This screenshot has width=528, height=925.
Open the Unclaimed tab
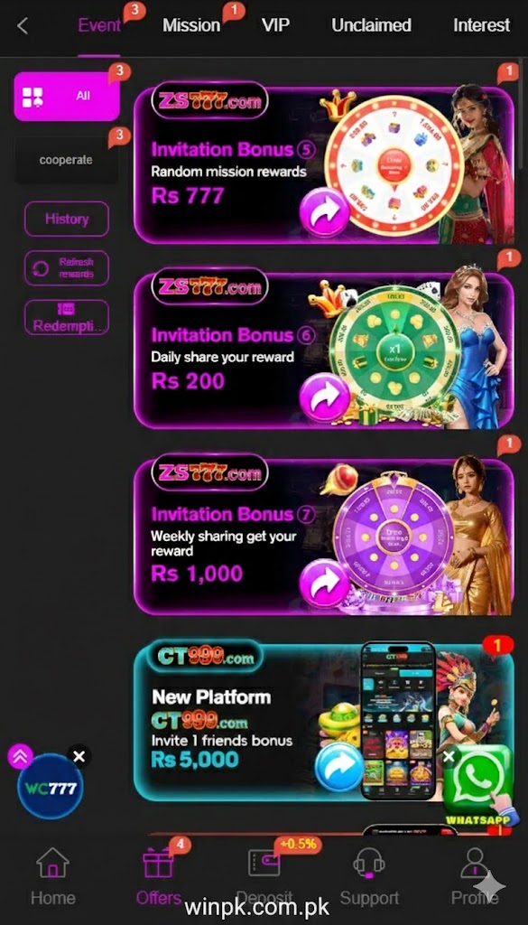pos(371,25)
